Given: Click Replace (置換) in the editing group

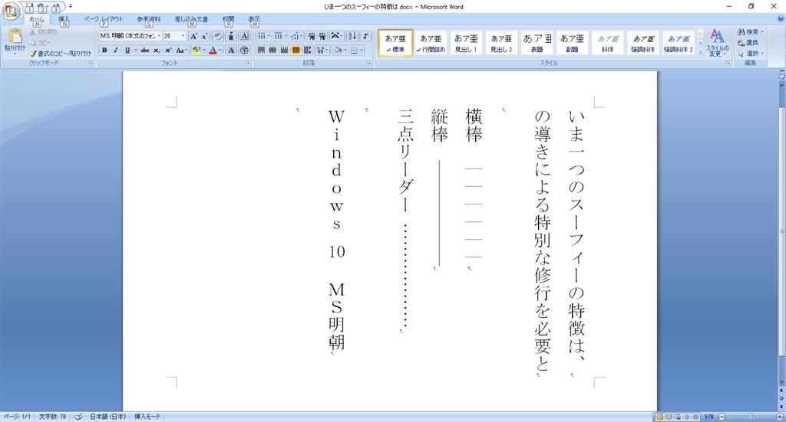Looking at the screenshot, I should [x=748, y=42].
